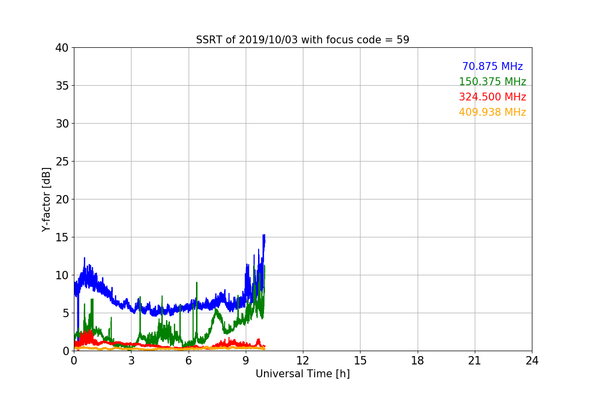The width and height of the screenshot is (591, 394).
Task: Click the 'Universal Time [h]' axis label
Action: pos(302,374)
